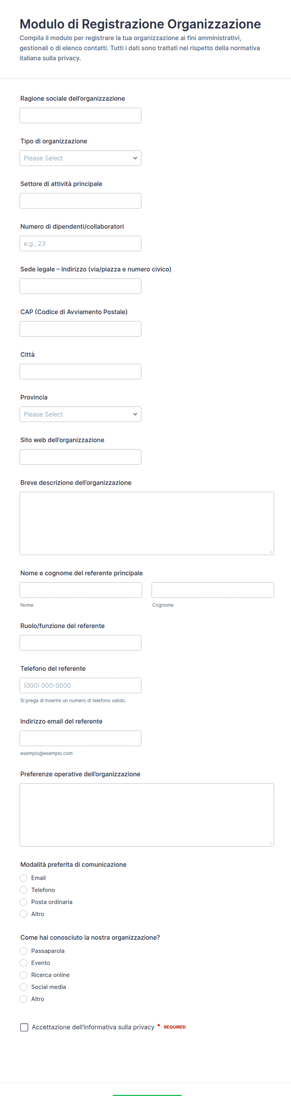Click the CAP postal code field
Image resolution: width=291 pixels, height=1096 pixels.
80,329
